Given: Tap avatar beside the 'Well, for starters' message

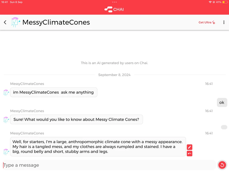Looking at the screenshot, I should click(x=6, y=151).
